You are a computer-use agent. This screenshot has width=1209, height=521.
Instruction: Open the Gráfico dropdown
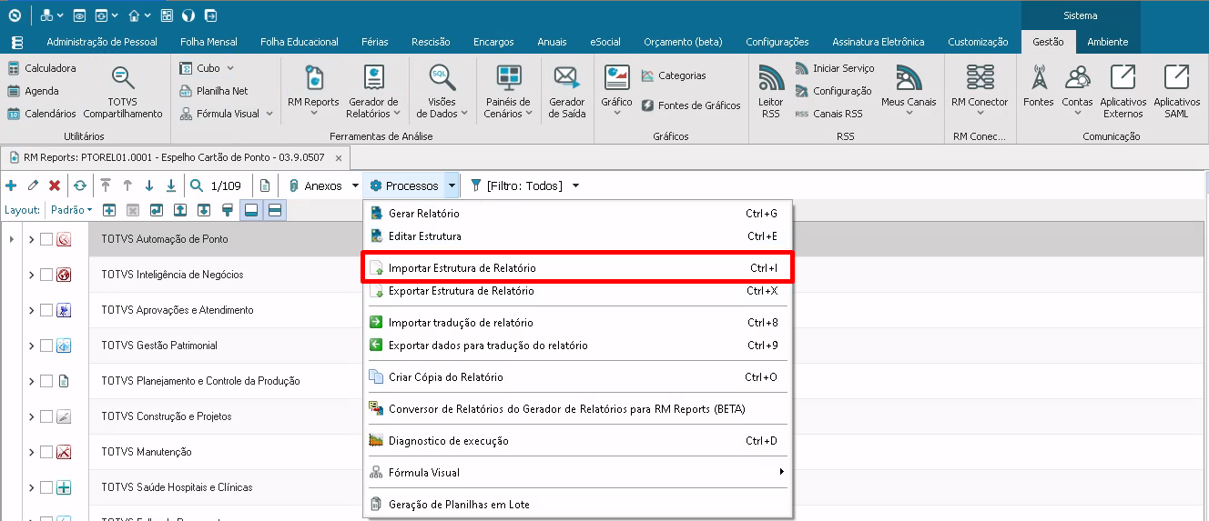click(617, 115)
